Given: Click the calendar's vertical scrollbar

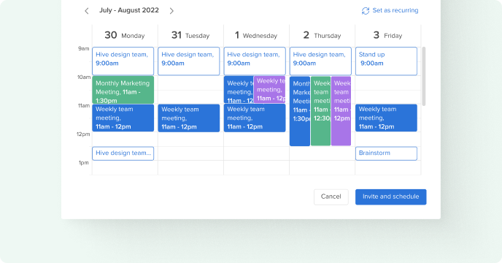Looking at the screenshot, I should (424, 76).
